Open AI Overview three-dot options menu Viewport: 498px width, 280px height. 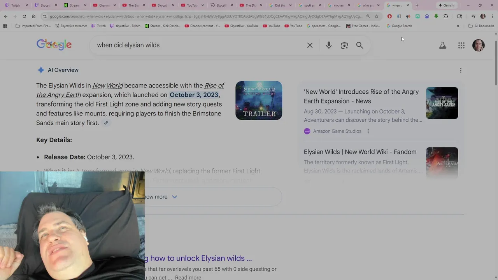tap(461, 70)
